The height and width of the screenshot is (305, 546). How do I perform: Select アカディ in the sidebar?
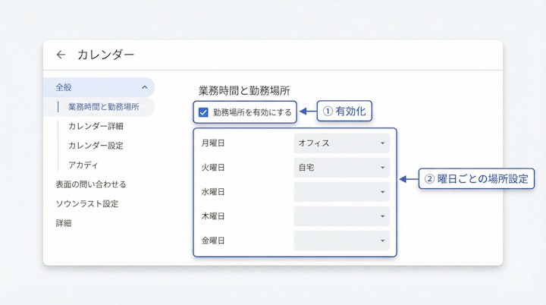coord(83,165)
